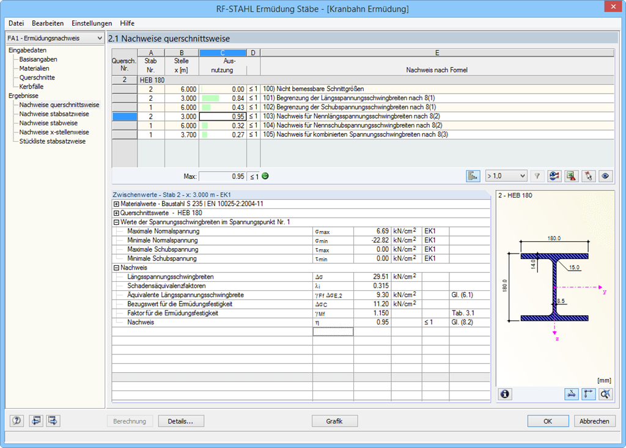Click the Eingabedaten tree heading
Screen dimensions: 626x448
coord(28,50)
